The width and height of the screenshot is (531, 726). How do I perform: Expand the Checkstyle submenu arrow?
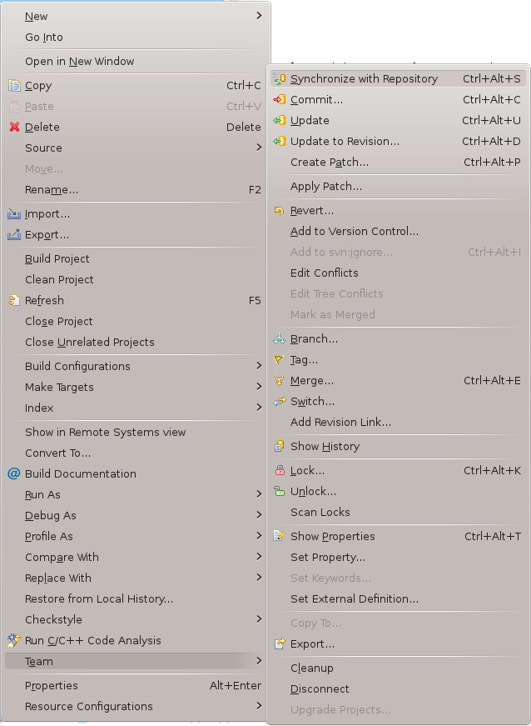[259, 619]
